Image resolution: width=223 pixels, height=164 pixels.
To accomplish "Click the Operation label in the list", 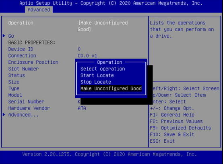I will tap(21, 23).
